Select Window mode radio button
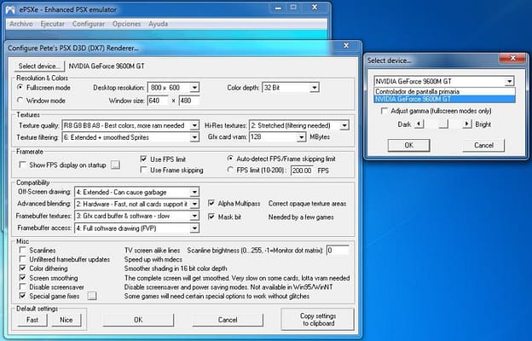Viewport: 532px width, 341px height. [x=20, y=100]
